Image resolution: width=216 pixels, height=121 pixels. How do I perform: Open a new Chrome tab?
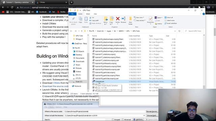tap(71, 2)
